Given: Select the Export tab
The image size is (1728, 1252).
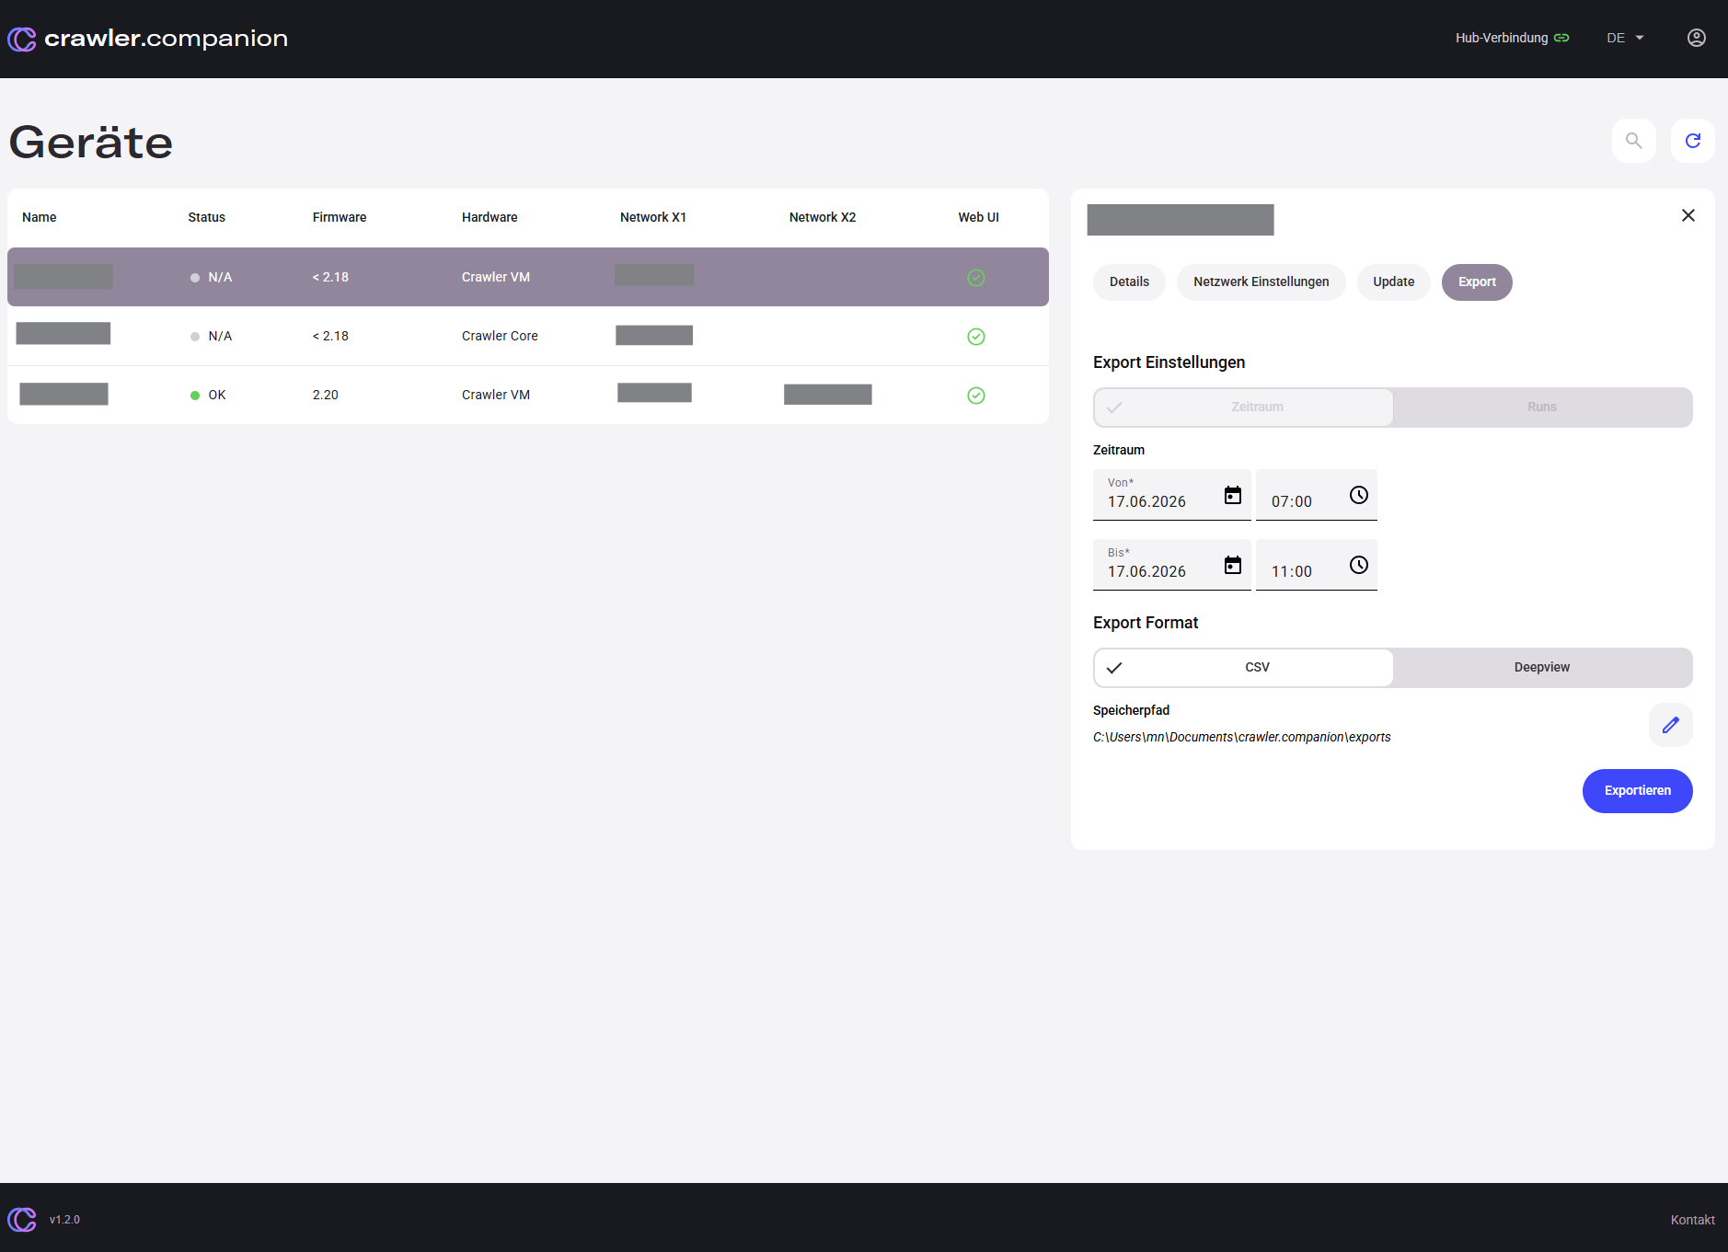Looking at the screenshot, I should point(1477,281).
